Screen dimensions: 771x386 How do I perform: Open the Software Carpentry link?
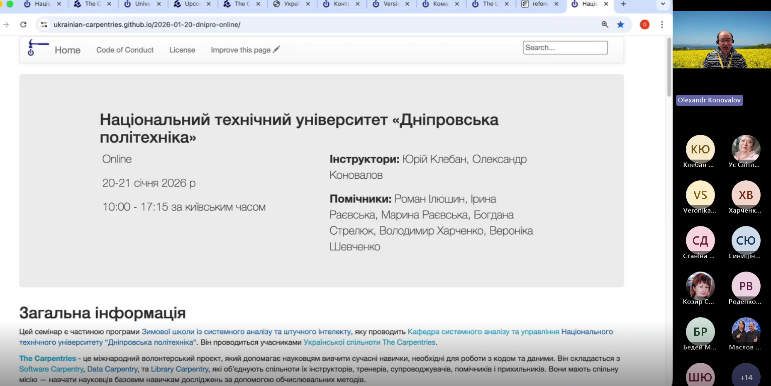51,369
